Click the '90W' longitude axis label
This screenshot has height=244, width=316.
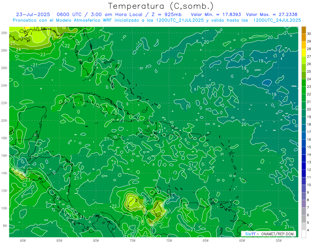click(x=23, y=241)
